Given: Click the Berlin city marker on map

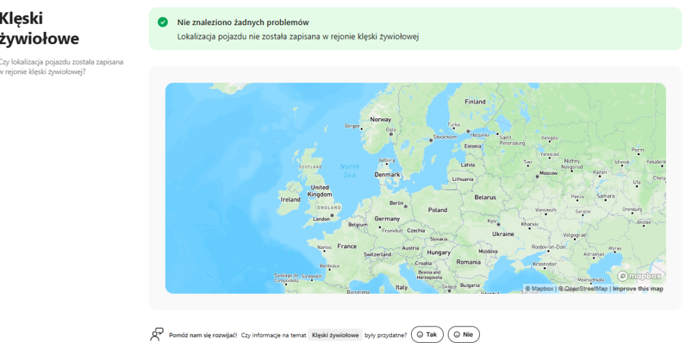Looking at the screenshot, I should pos(406,207).
